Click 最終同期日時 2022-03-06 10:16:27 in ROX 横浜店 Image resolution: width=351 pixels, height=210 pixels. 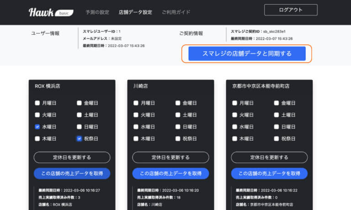[69, 190]
